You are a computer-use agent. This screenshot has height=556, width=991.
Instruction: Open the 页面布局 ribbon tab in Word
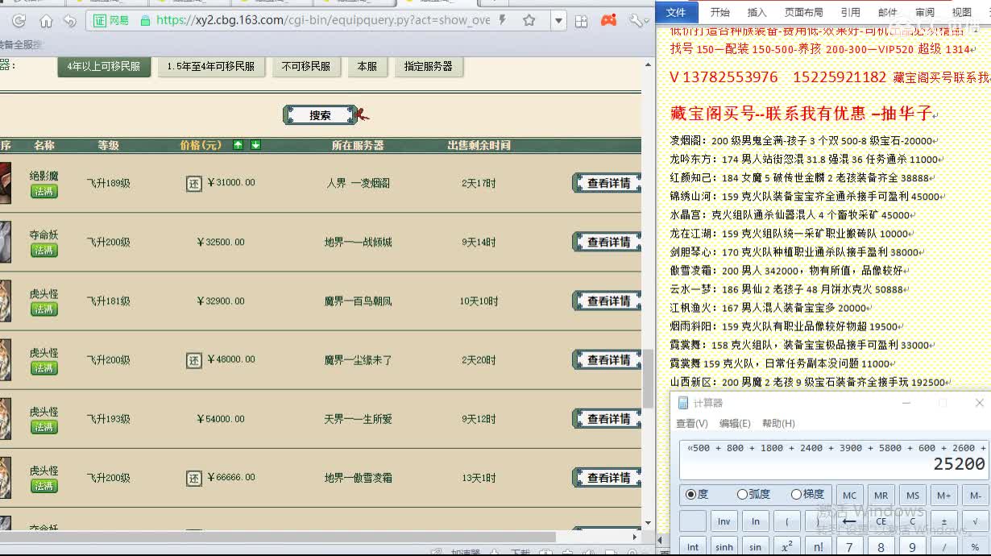[804, 12]
